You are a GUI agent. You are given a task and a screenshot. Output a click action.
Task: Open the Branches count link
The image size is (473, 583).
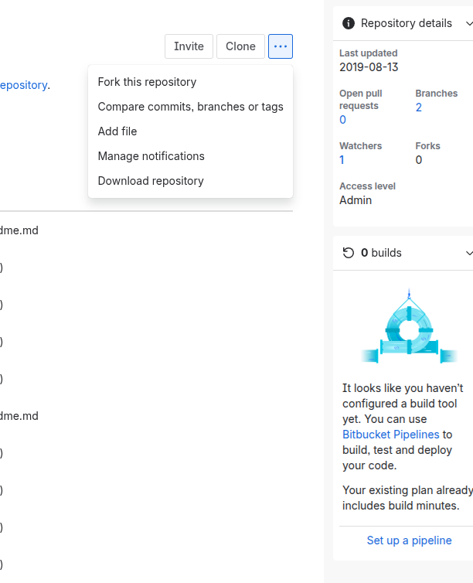click(419, 107)
